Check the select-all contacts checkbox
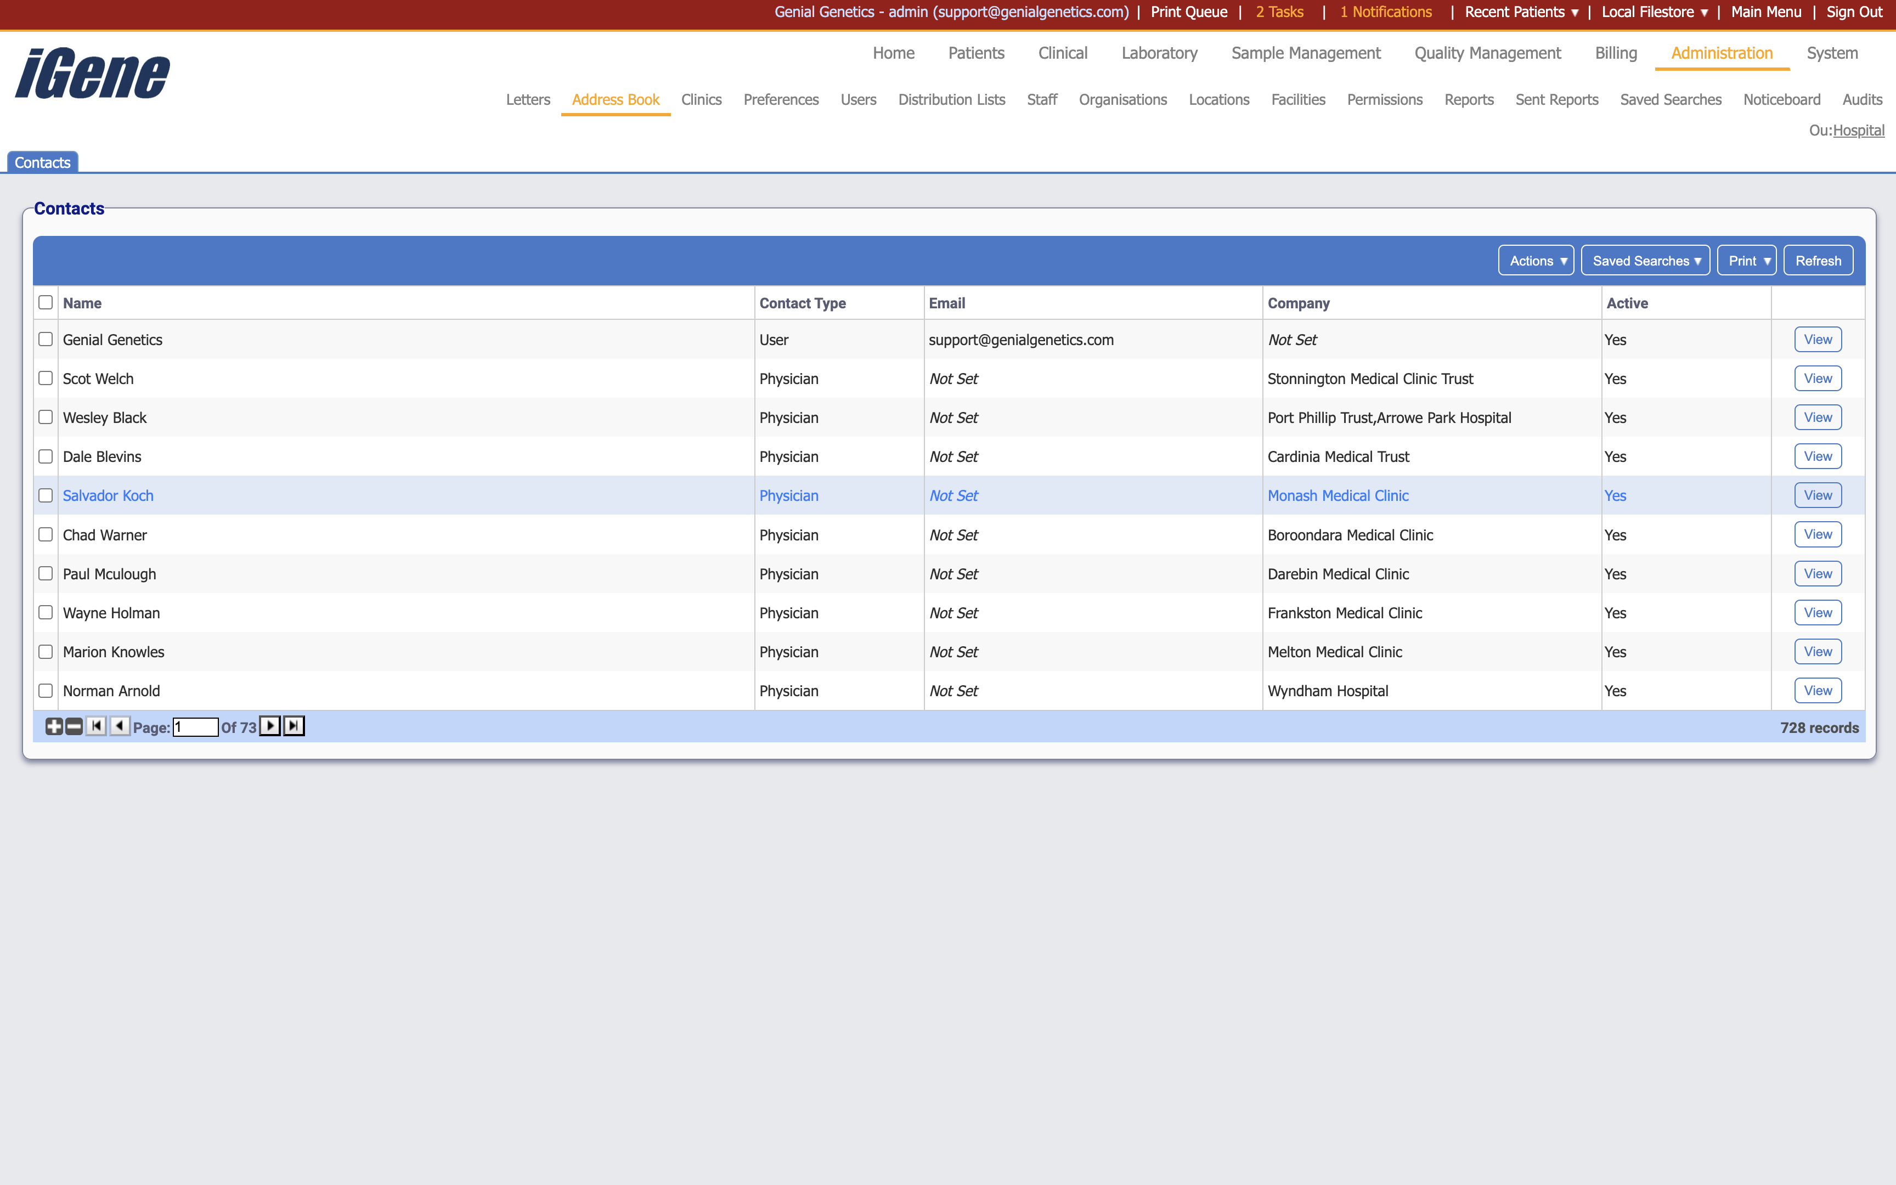The image size is (1896, 1185). [x=46, y=302]
